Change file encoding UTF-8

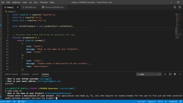click(160, 102)
